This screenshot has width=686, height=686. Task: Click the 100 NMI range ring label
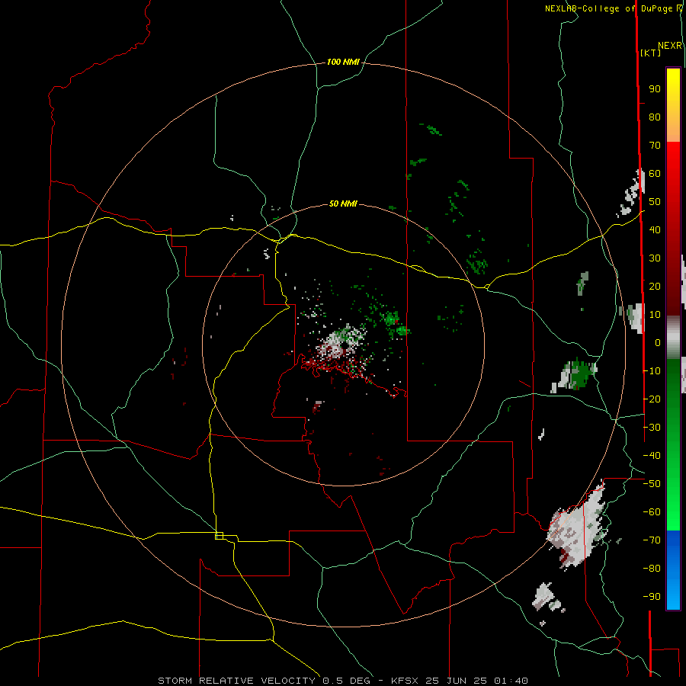(x=343, y=62)
